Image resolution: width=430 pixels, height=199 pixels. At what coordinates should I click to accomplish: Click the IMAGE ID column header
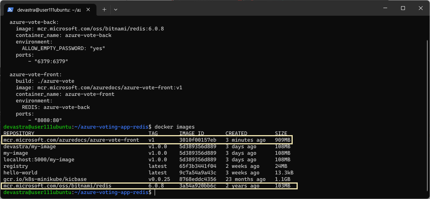pos(192,133)
